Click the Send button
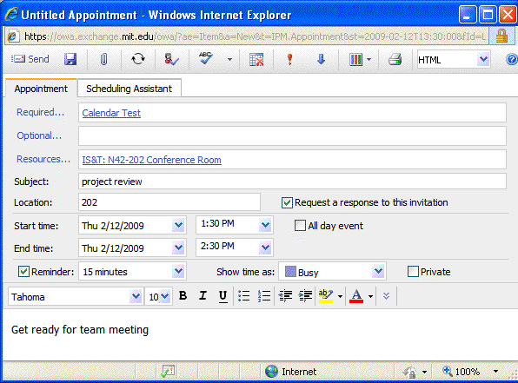The image size is (518, 383). pos(30,59)
